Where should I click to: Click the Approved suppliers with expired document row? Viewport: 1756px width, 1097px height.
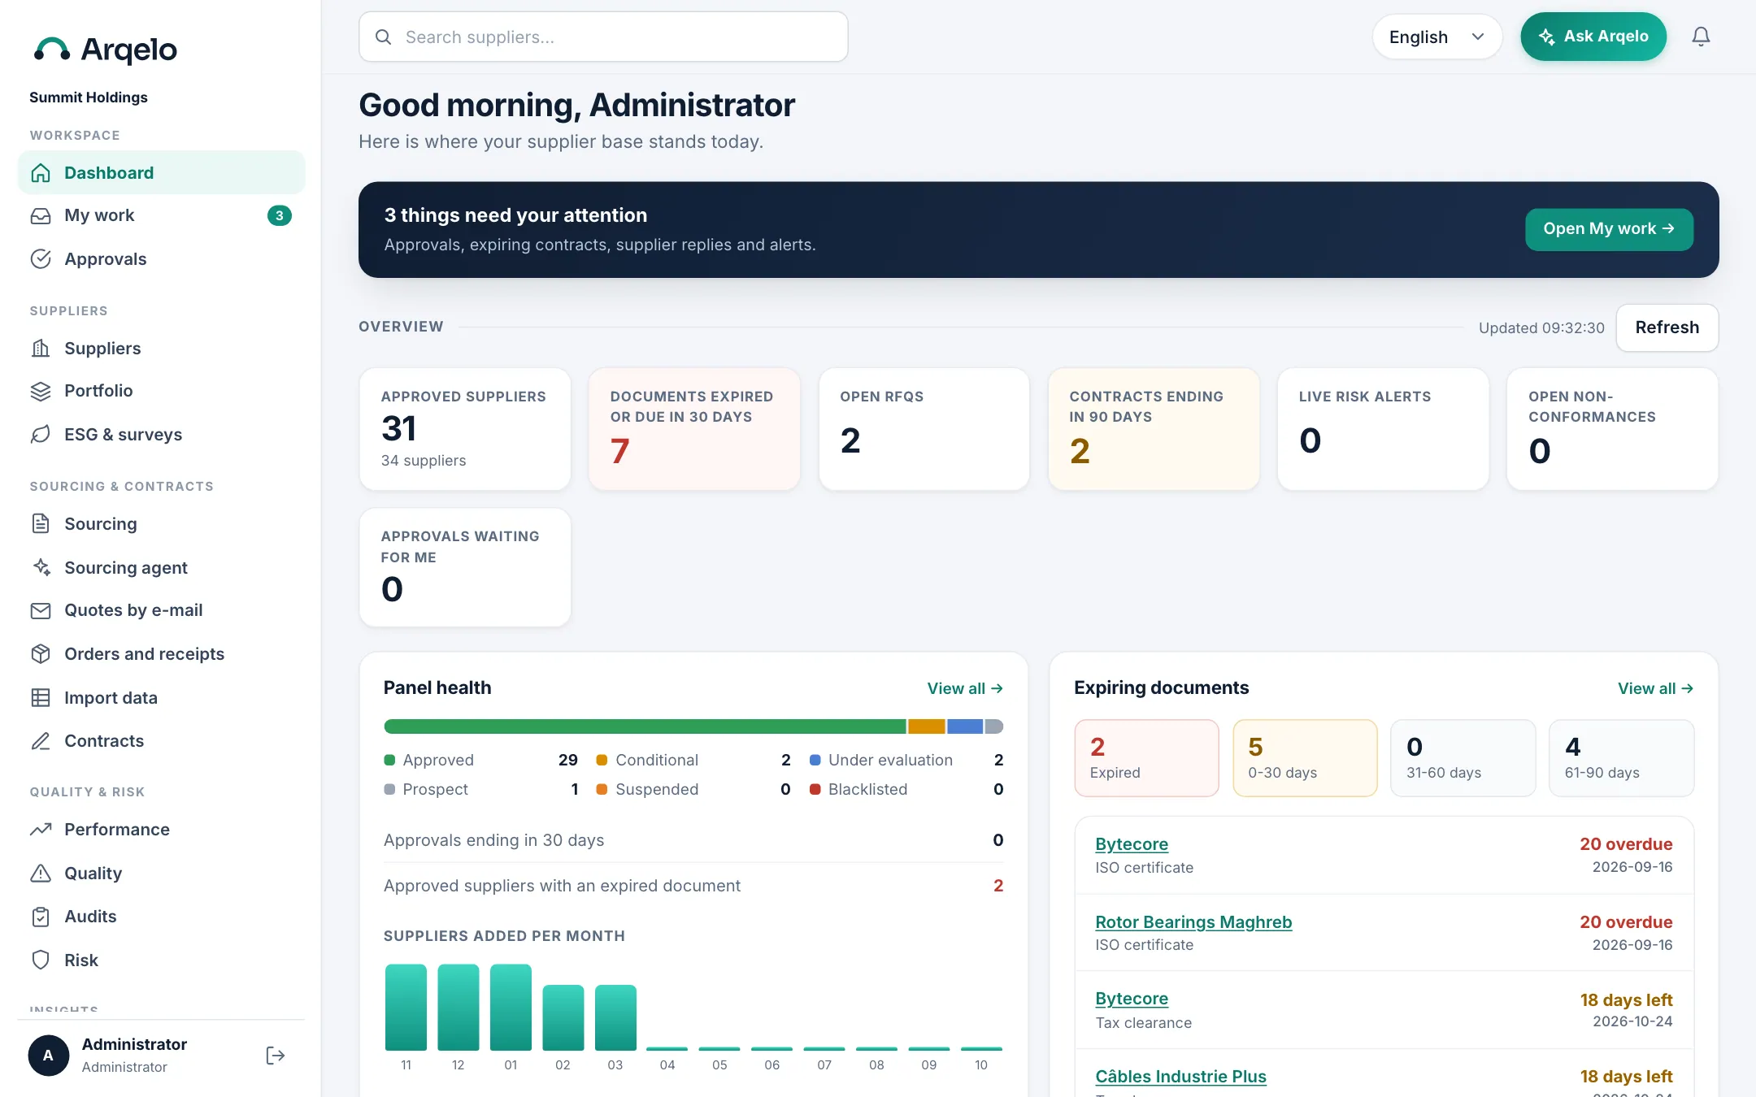pyautogui.click(x=693, y=886)
